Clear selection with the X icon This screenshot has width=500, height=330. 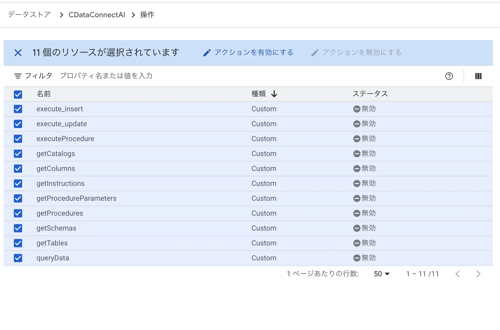point(18,53)
